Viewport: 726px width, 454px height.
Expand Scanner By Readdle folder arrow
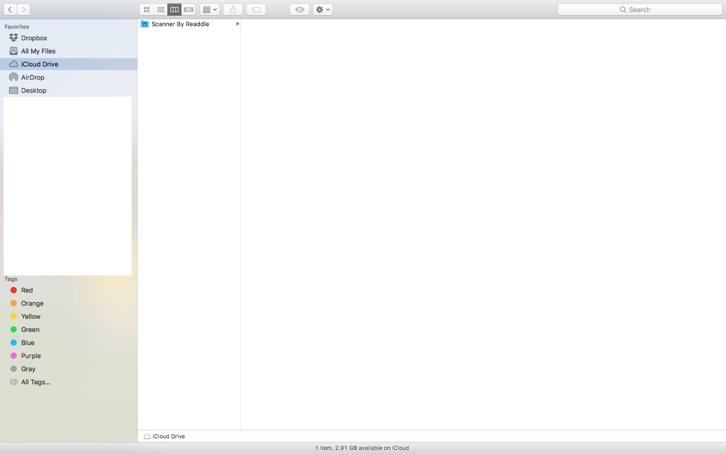point(237,24)
